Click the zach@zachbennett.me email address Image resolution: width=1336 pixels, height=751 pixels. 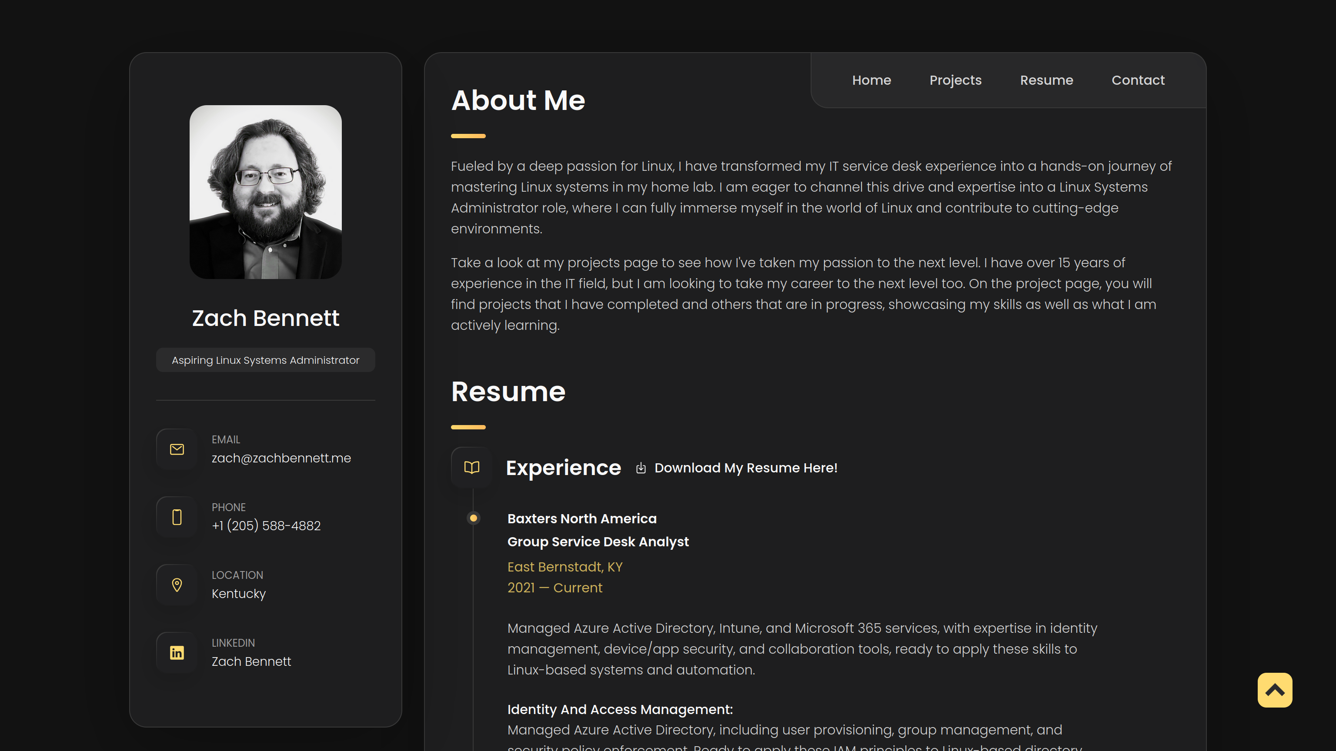281,458
